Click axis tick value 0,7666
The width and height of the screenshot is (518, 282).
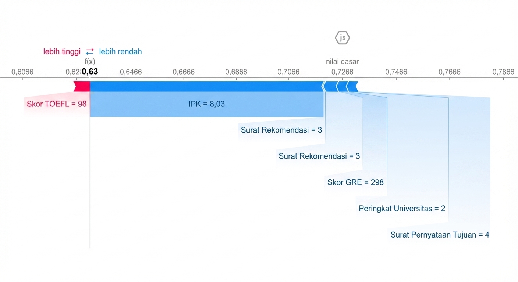pos(450,72)
